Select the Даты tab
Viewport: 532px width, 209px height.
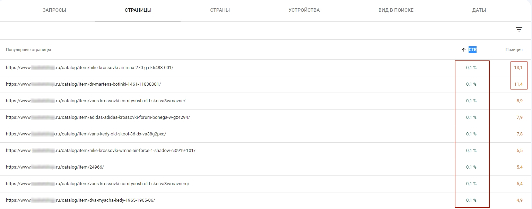479,10
